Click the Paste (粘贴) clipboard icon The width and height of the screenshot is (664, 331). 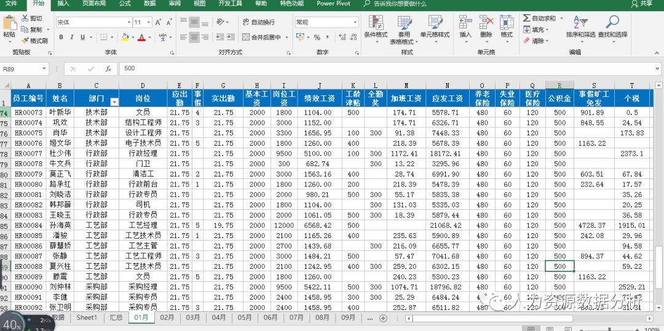pos(9,23)
